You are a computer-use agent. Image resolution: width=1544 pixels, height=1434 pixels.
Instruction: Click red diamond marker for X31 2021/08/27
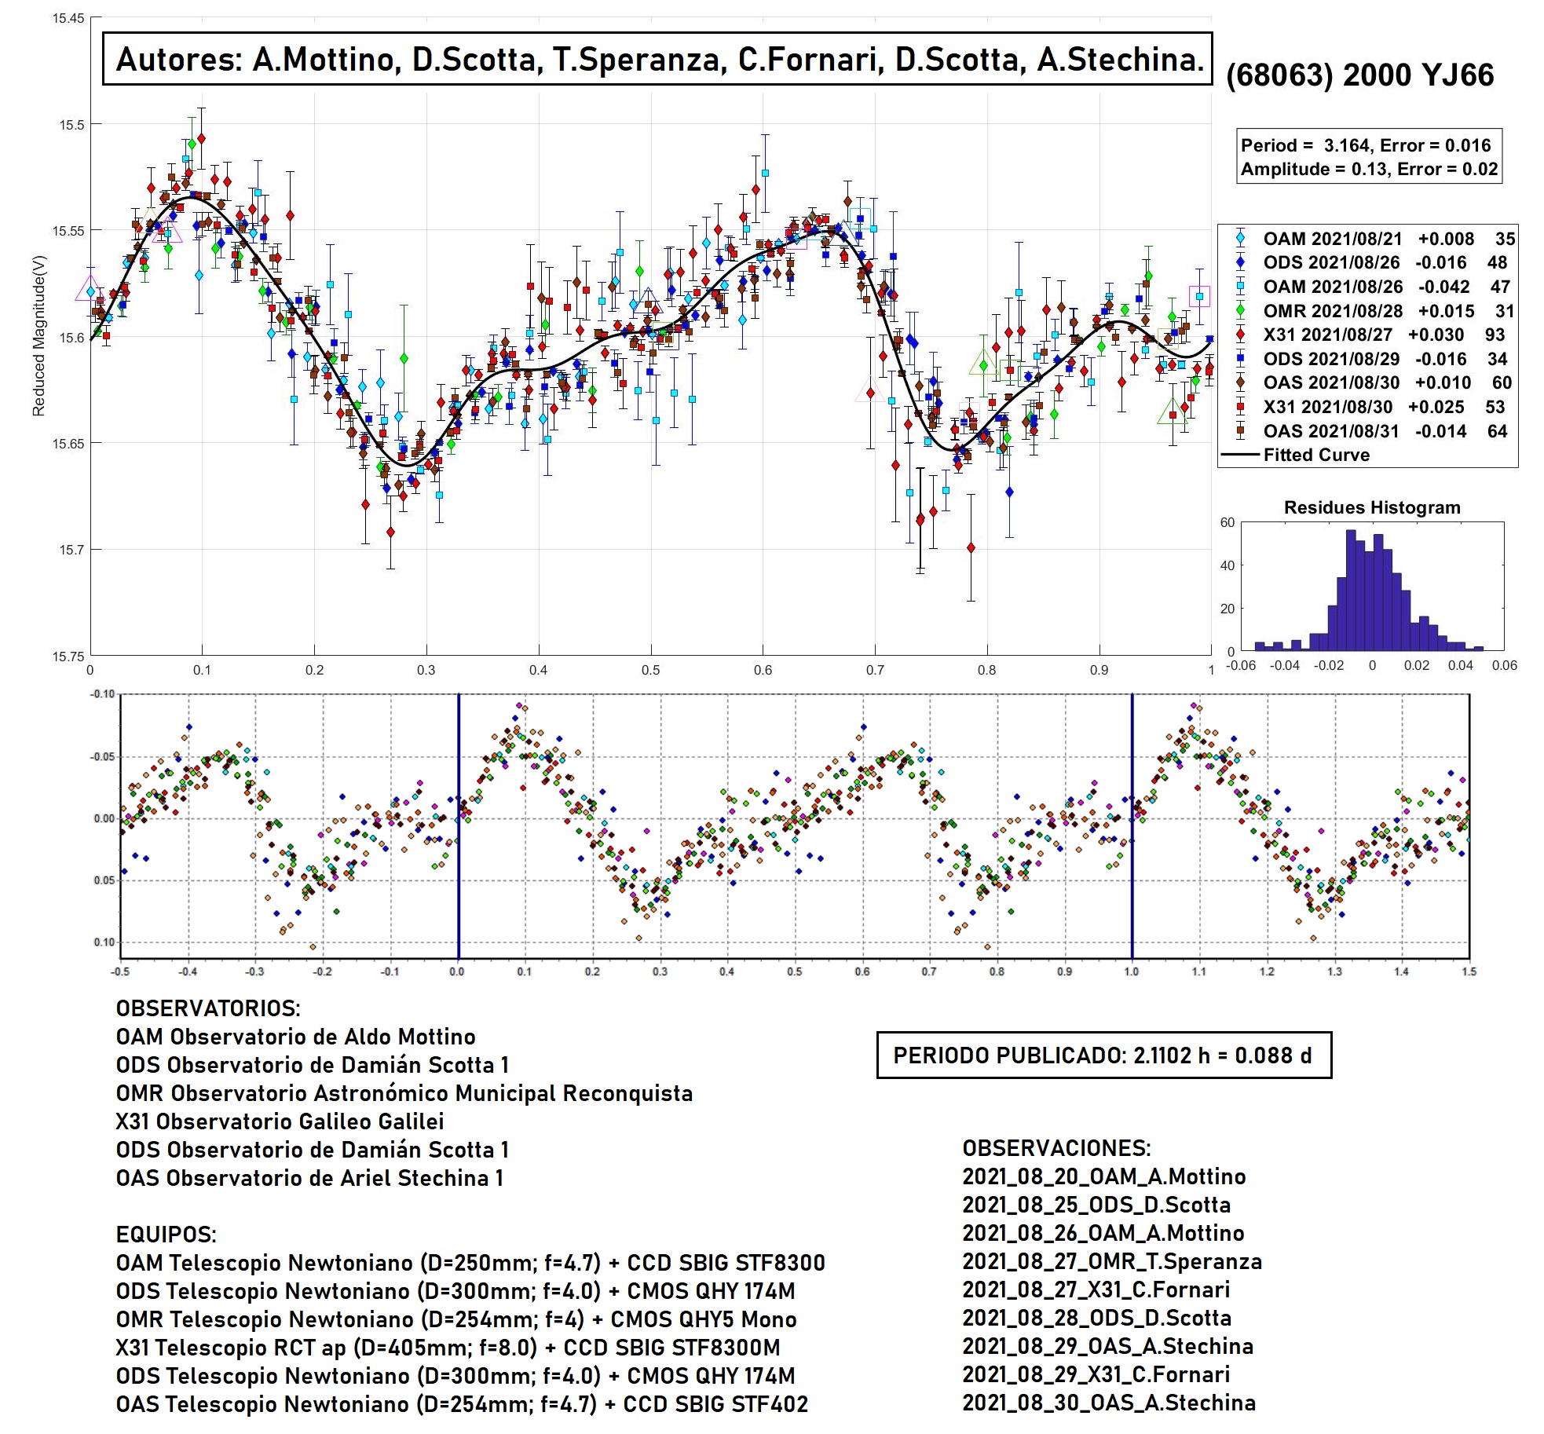pyautogui.click(x=1240, y=335)
